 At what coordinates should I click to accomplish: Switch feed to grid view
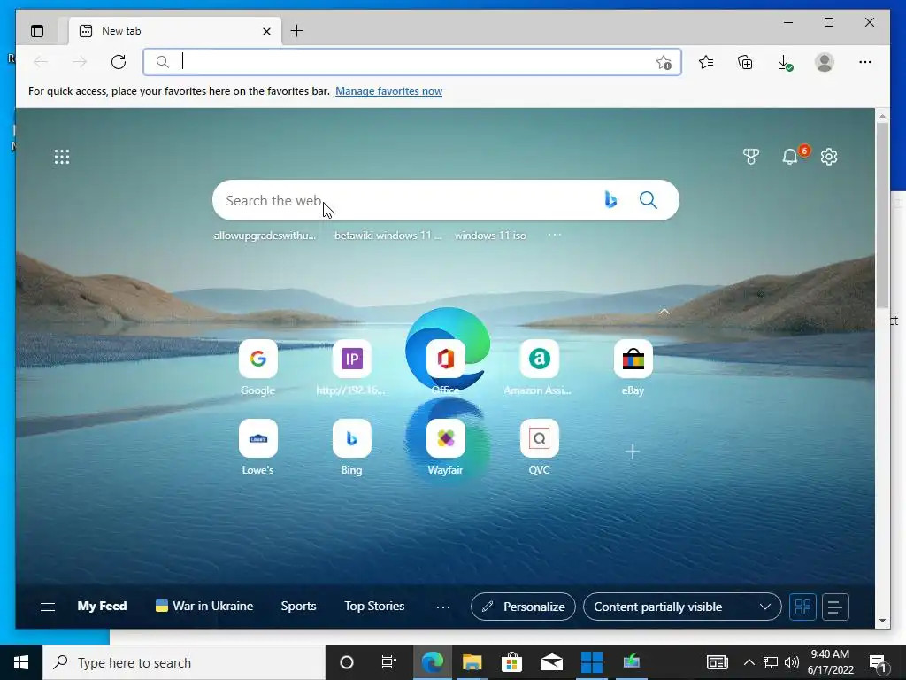point(802,607)
